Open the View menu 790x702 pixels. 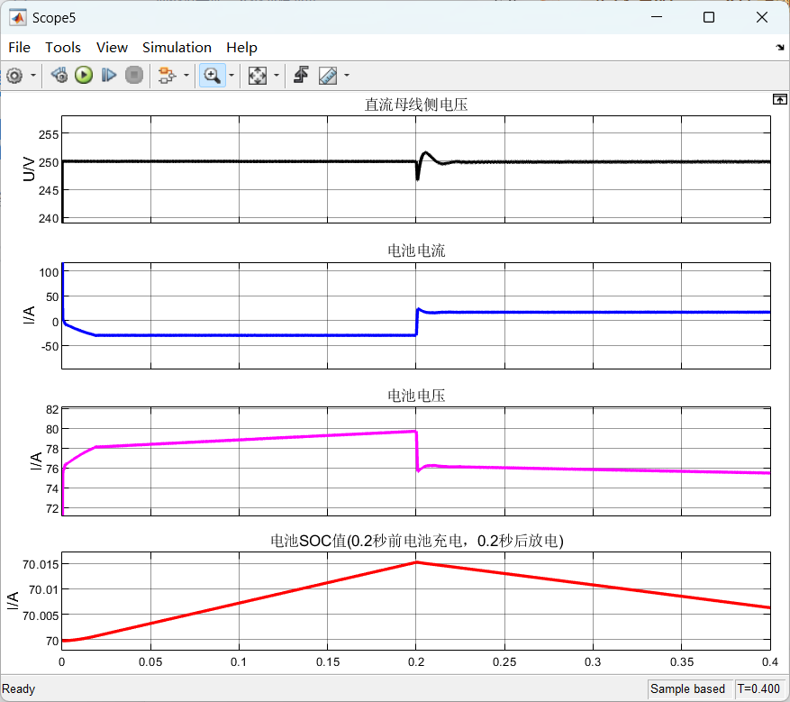click(112, 48)
